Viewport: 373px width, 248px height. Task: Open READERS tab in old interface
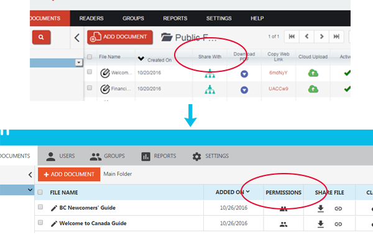[91, 18]
